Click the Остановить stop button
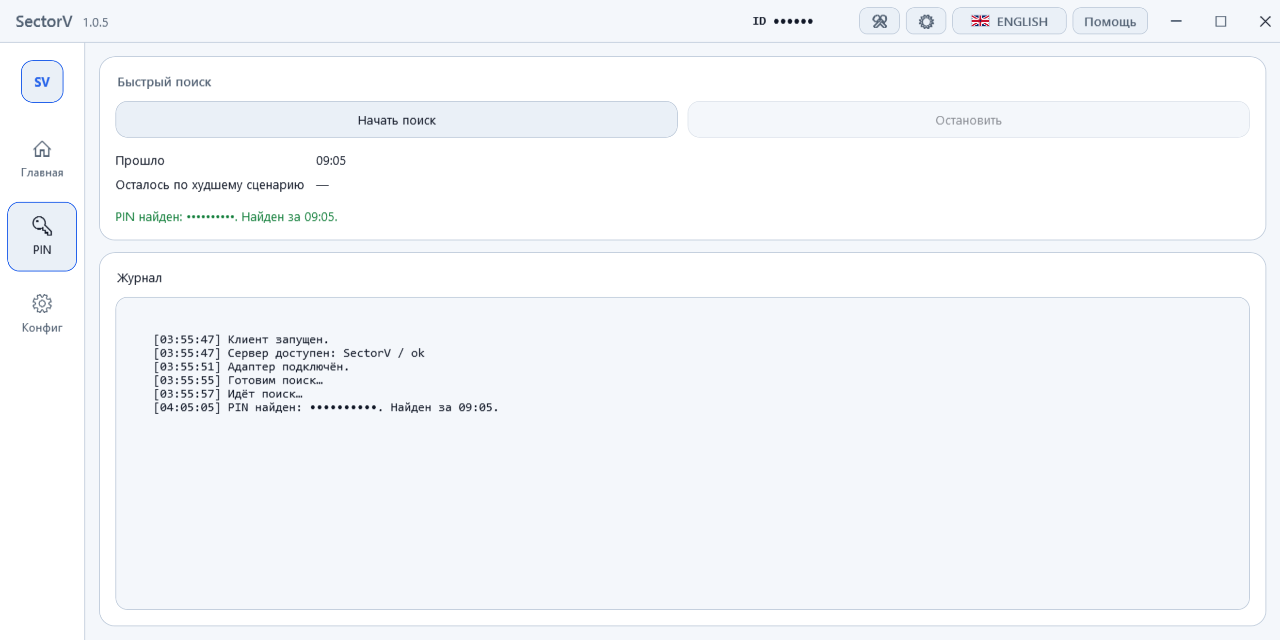The height and width of the screenshot is (640, 1280). coord(968,120)
